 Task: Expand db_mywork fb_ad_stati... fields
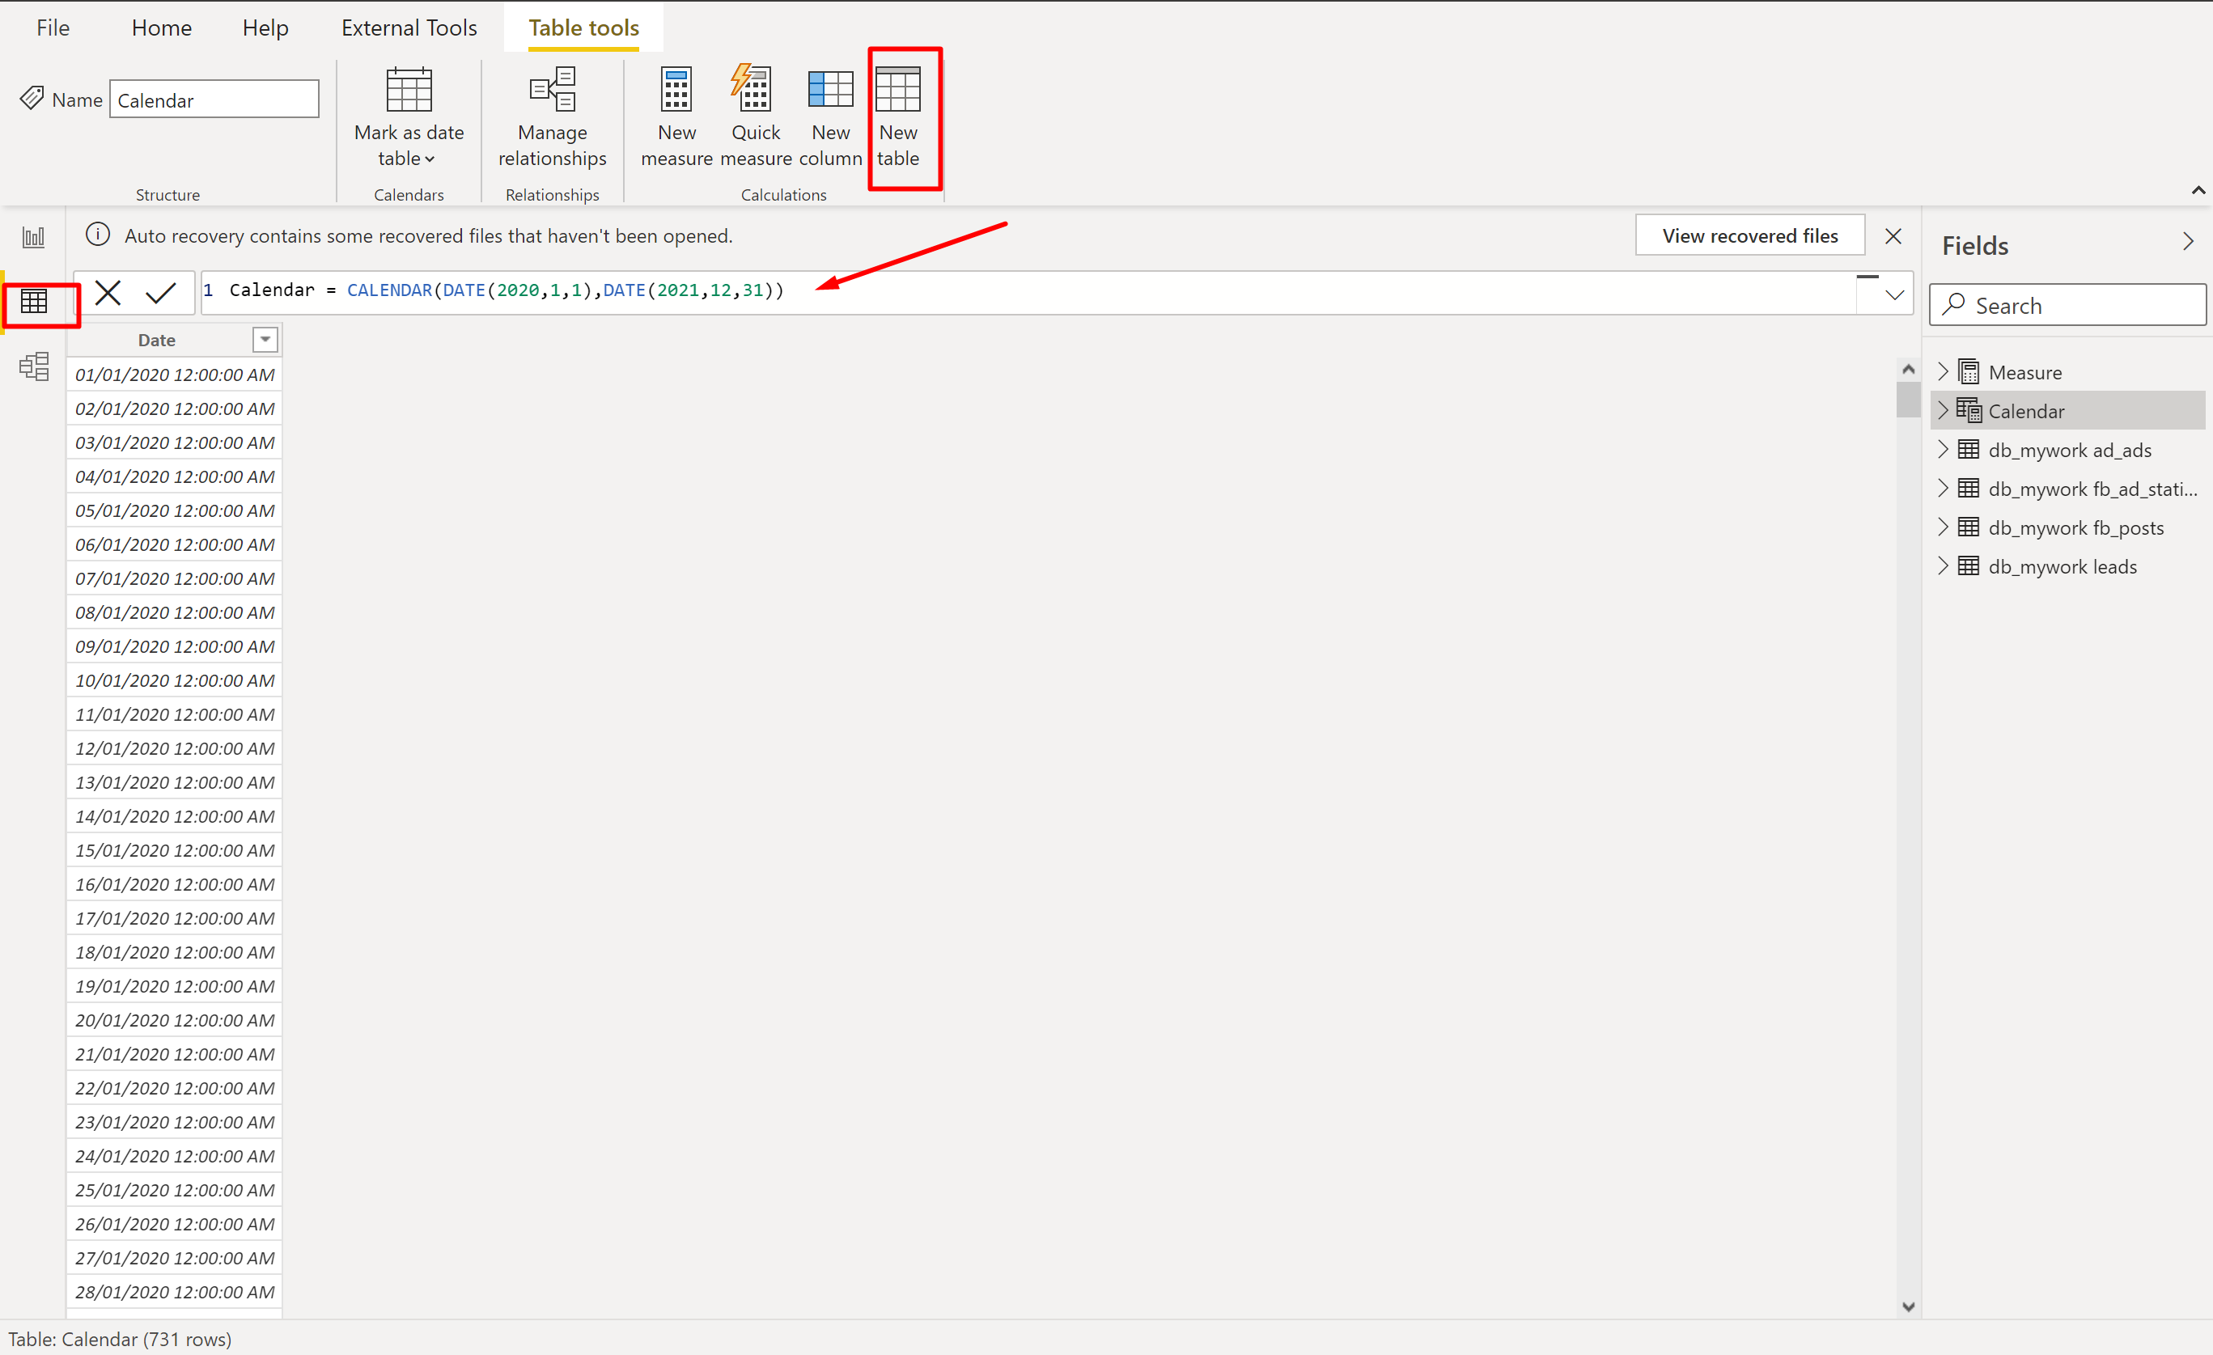coord(1944,489)
